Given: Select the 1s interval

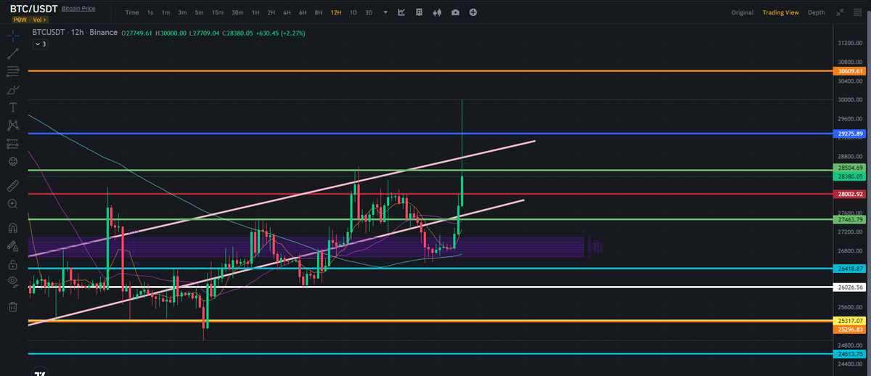Looking at the screenshot, I should pos(150,12).
